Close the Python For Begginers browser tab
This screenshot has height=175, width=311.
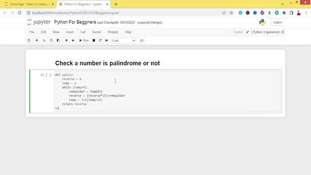(107, 4)
